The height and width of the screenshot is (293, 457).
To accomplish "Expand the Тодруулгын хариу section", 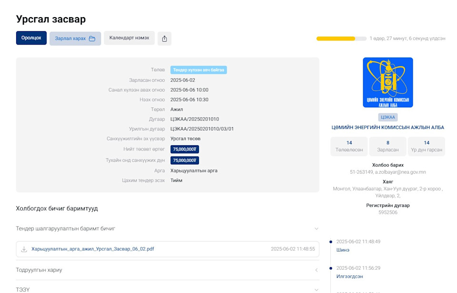I will pos(316,270).
